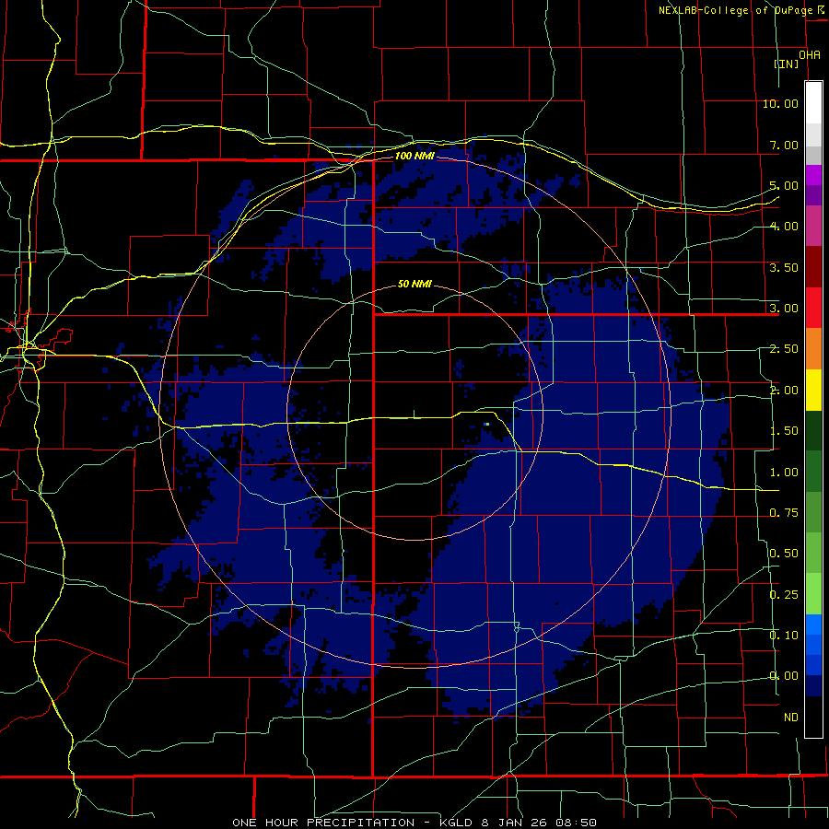Click the 0.50 legend value
This screenshot has width=829, height=829.
click(x=784, y=554)
